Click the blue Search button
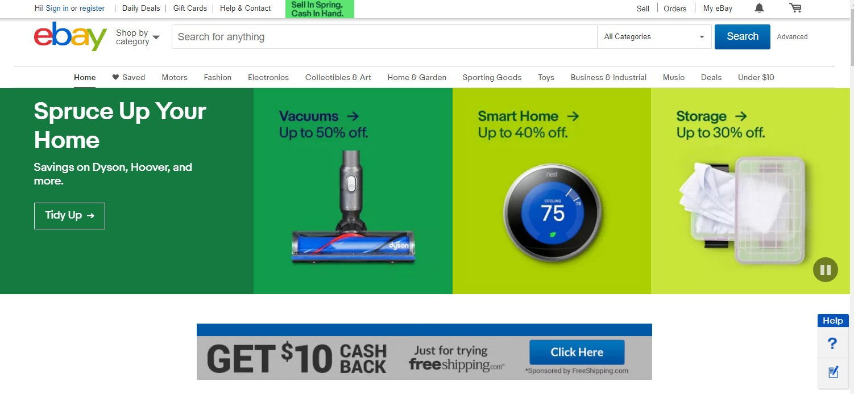This screenshot has width=854, height=394. tap(743, 37)
